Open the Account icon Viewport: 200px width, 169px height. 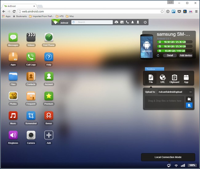[49, 77]
